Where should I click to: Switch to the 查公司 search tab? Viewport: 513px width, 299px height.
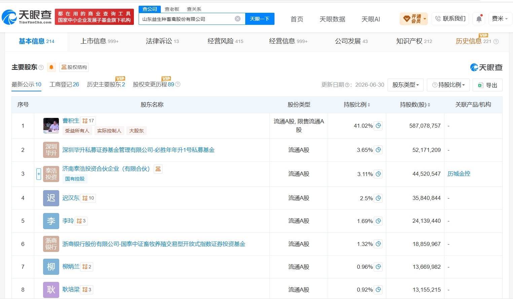pos(150,9)
